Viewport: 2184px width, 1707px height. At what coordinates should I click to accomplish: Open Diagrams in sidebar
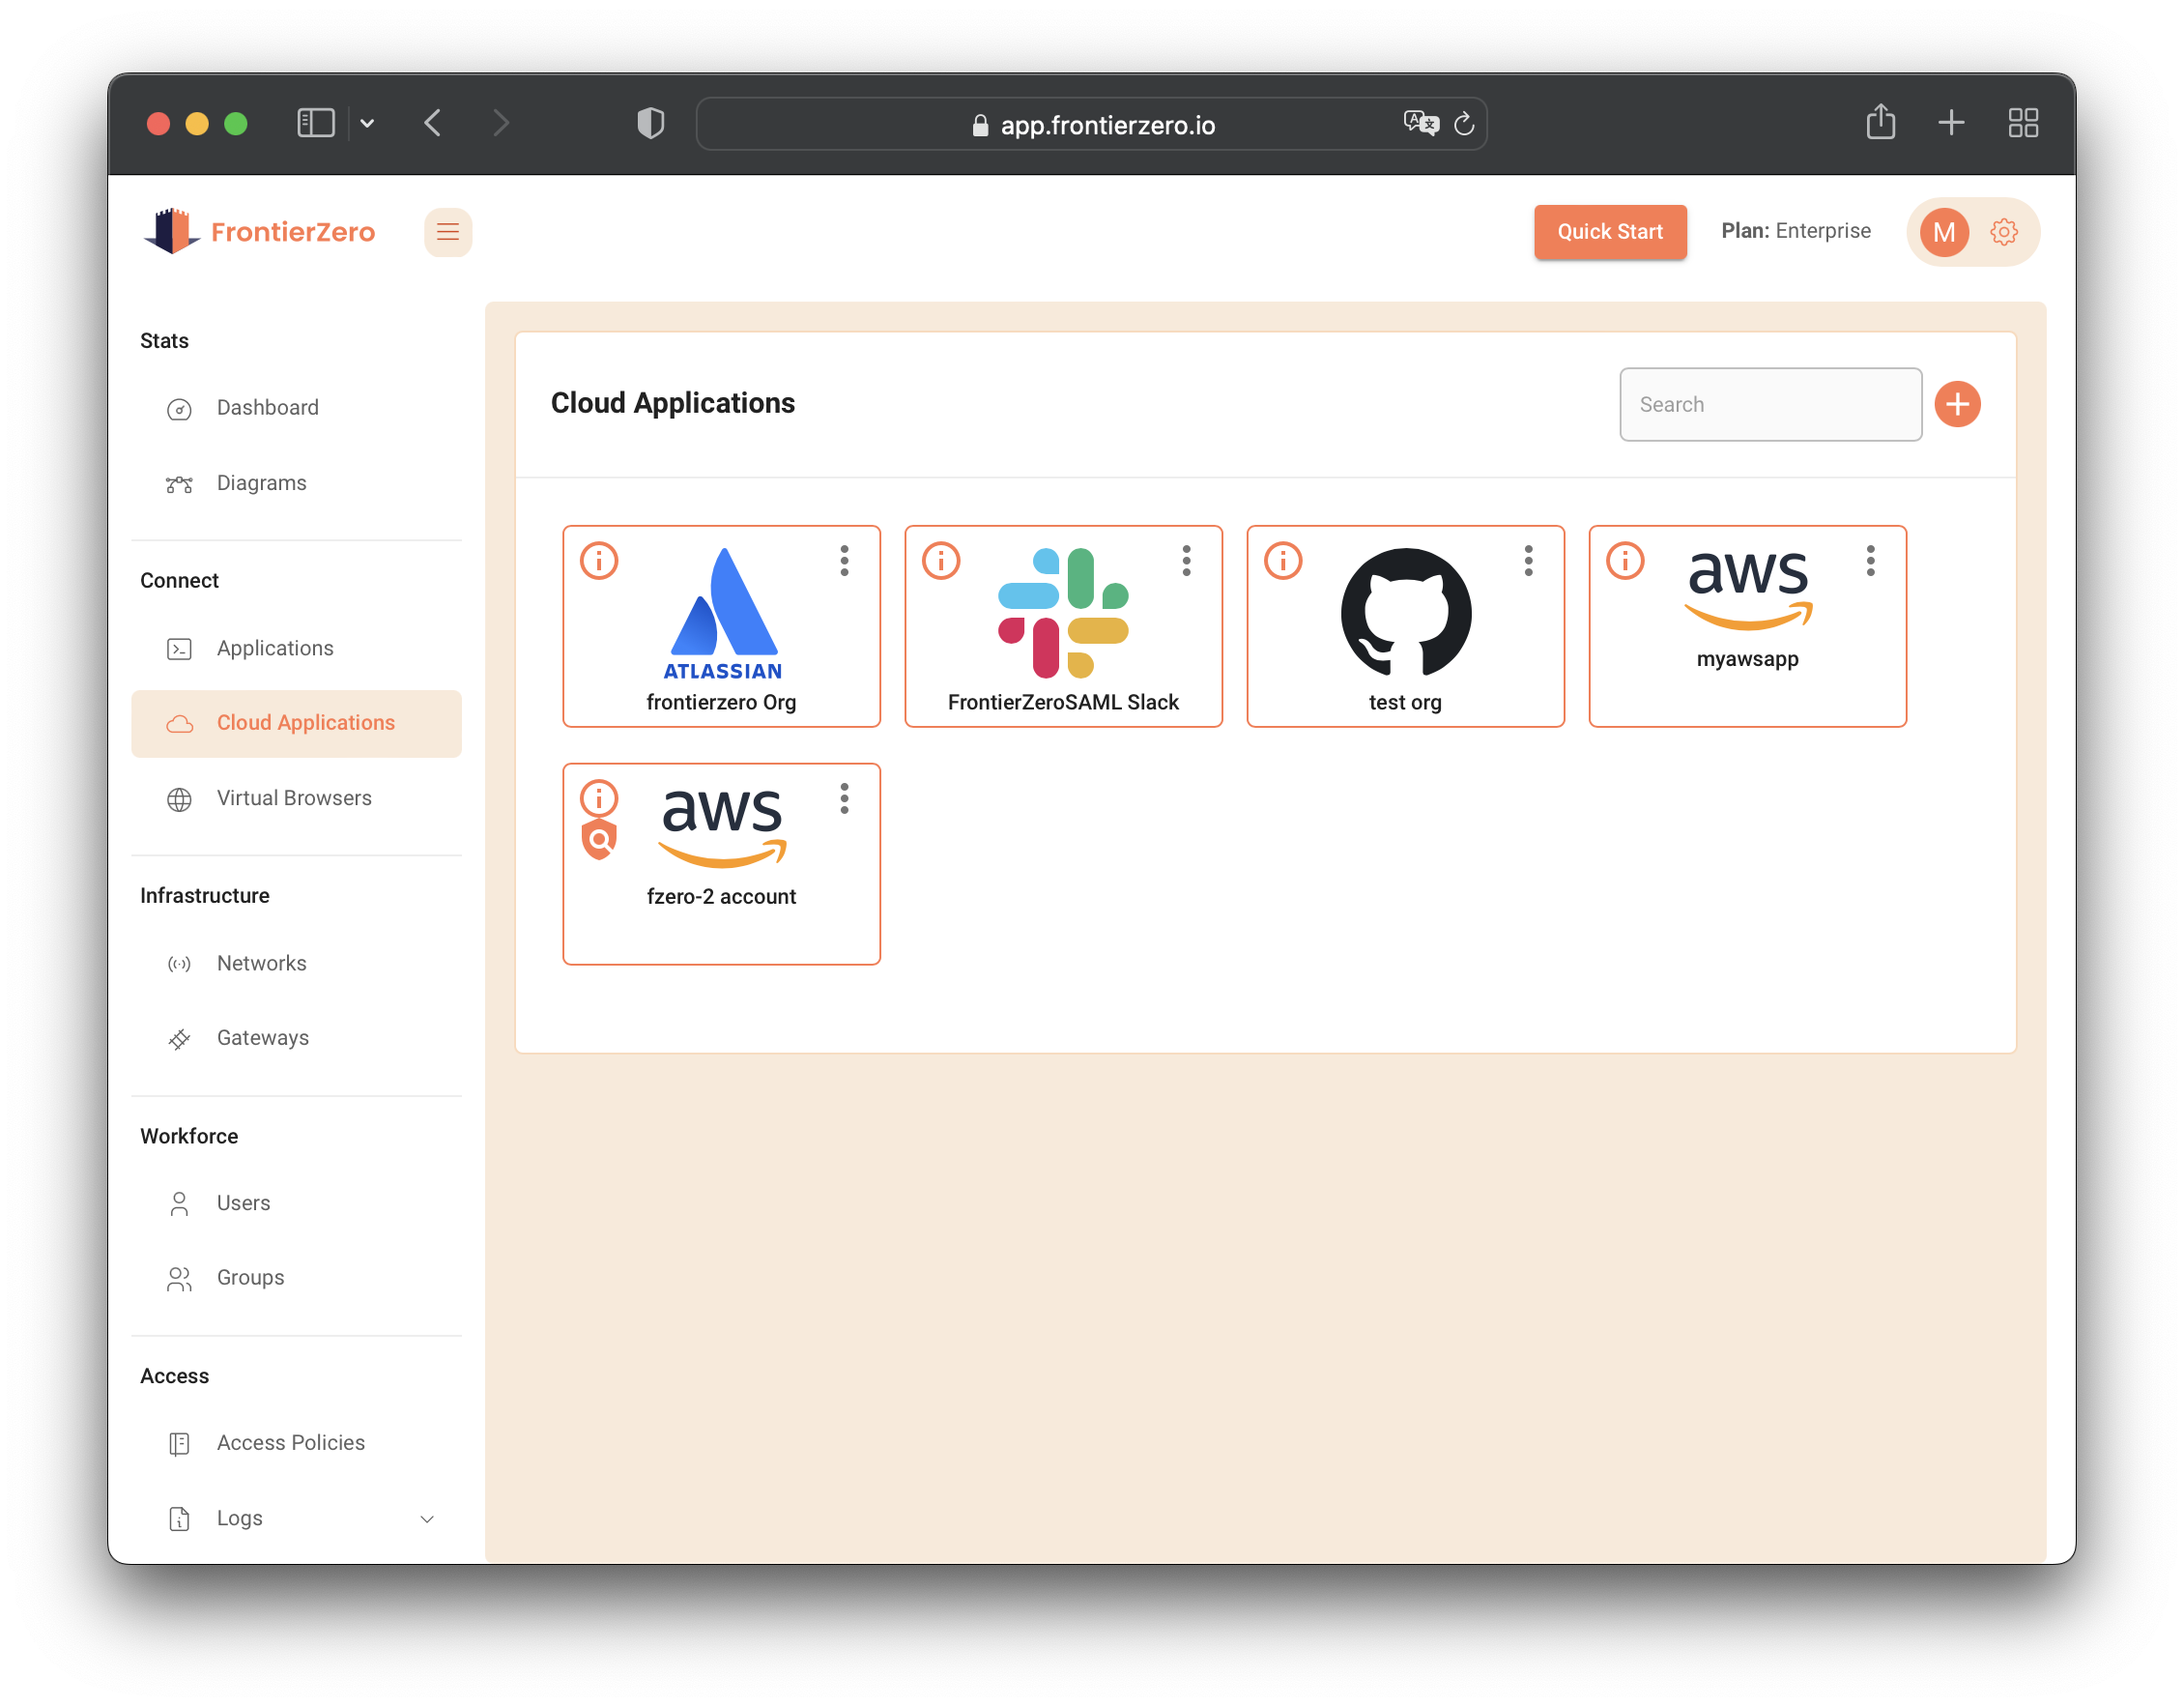point(297,483)
